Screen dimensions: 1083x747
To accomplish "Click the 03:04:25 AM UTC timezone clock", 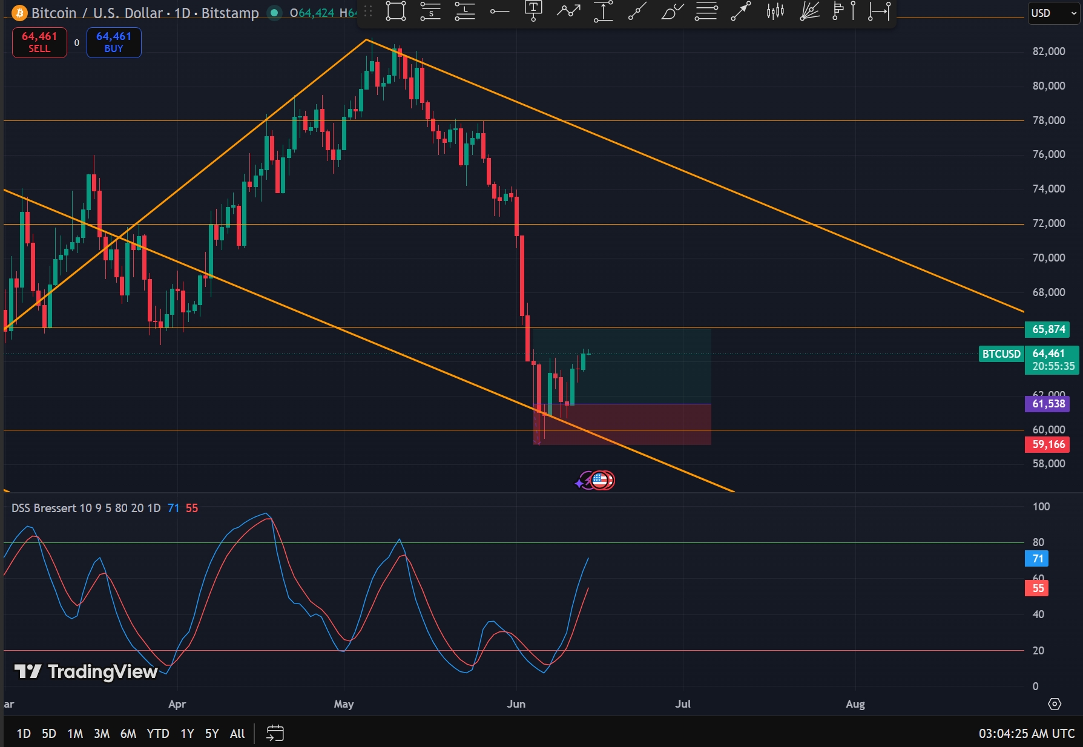I will (1027, 734).
